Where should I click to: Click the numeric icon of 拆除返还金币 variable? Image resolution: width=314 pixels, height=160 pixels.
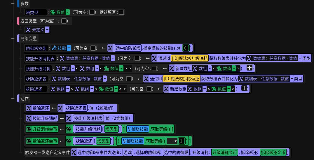tap(29, 141)
